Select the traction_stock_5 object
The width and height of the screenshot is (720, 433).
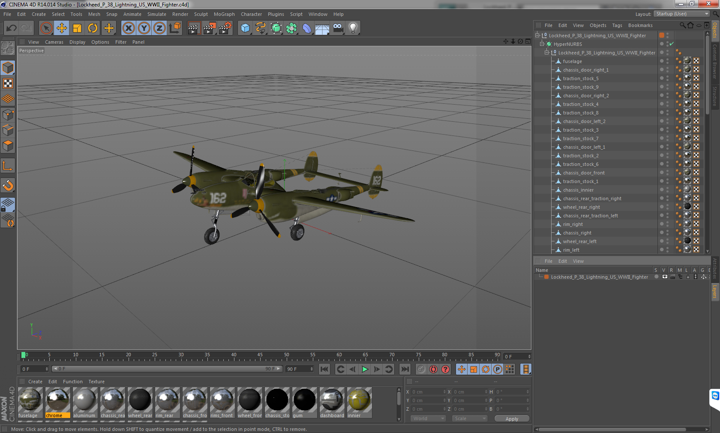[x=581, y=78]
